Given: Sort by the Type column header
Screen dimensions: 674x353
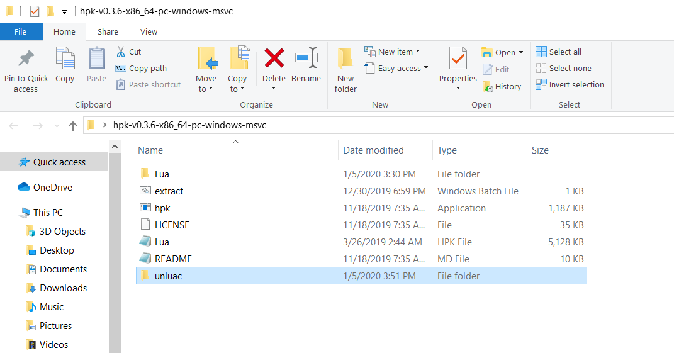Looking at the screenshot, I should [x=447, y=150].
